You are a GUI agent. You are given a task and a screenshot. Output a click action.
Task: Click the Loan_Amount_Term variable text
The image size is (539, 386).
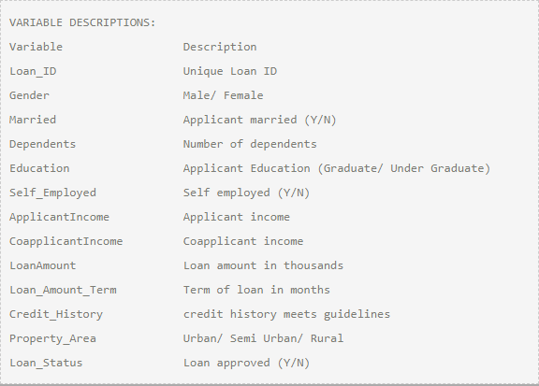[63, 290]
